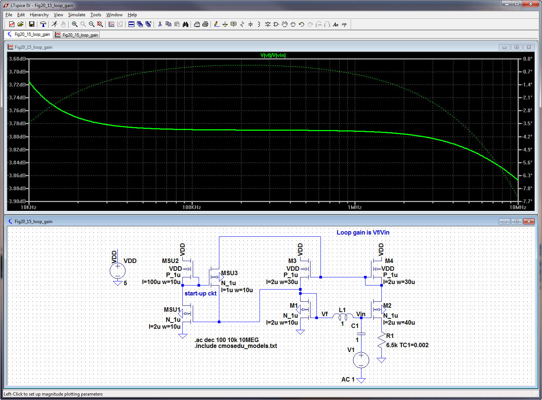Viewport: 542px width, 400px height.
Task: Halt the simulation with the hand icon
Action: point(63,24)
